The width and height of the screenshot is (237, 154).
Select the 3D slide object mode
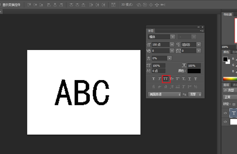[x=157, y=5]
